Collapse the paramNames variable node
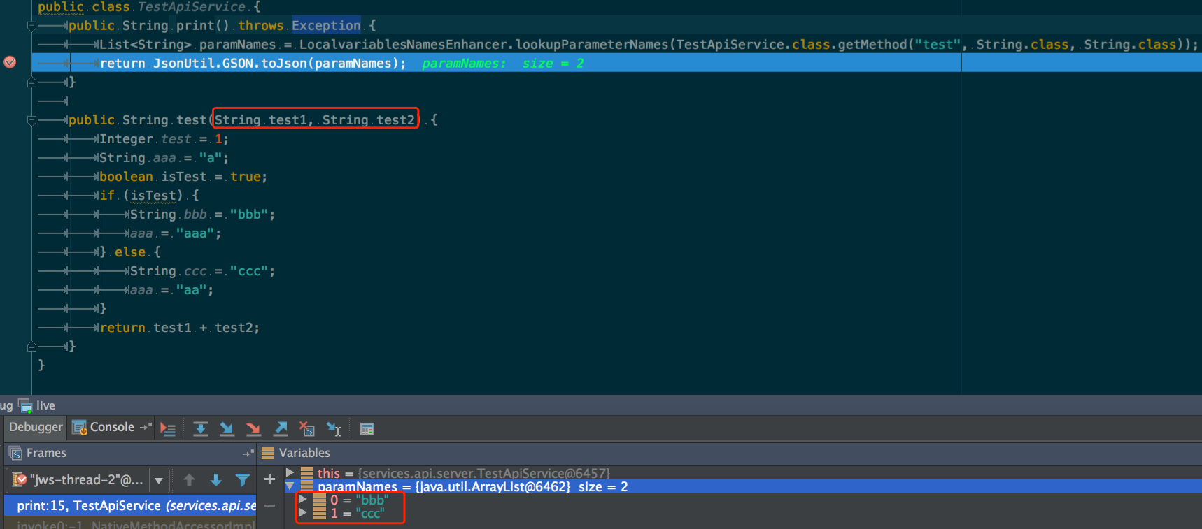This screenshot has height=529, width=1202. (290, 486)
